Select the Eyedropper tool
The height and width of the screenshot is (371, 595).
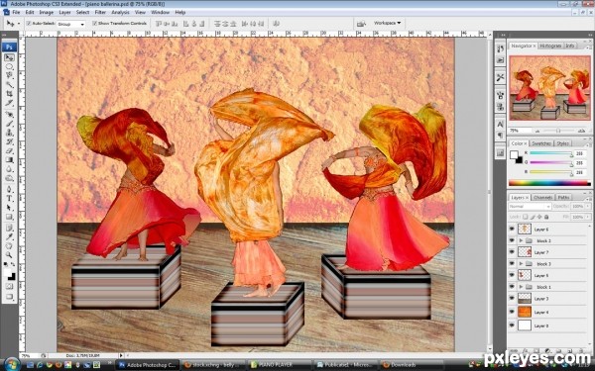click(9, 237)
